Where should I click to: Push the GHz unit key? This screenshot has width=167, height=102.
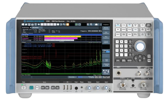coord(130,41)
